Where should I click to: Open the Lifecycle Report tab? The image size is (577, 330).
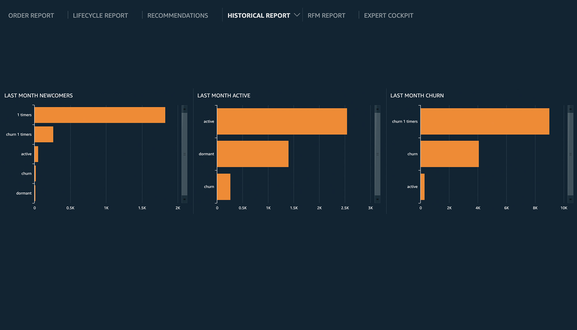click(100, 16)
